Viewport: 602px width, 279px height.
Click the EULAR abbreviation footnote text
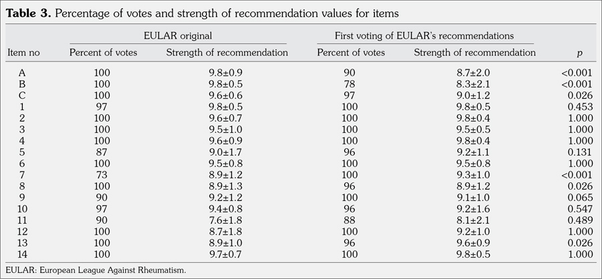coord(94,271)
